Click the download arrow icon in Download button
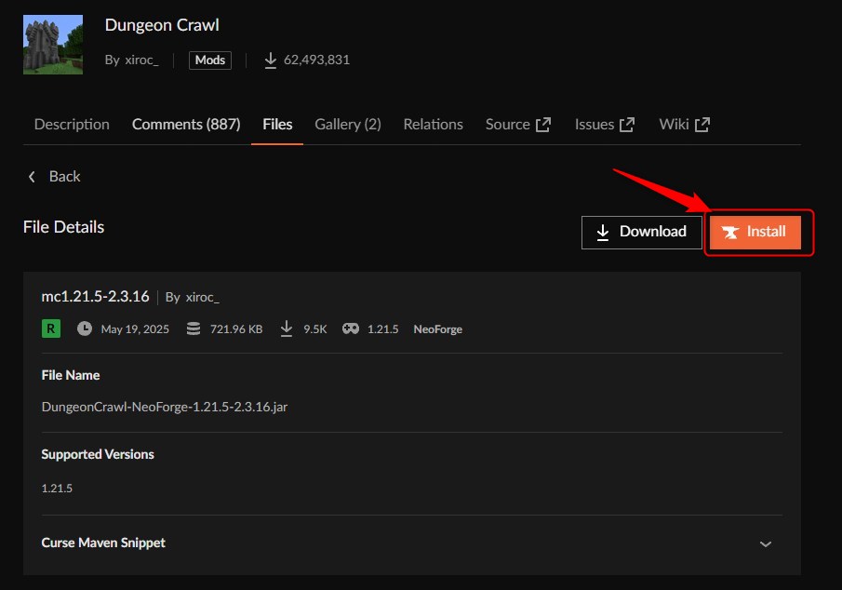Screen dimensions: 842x590 tap(603, 232)
